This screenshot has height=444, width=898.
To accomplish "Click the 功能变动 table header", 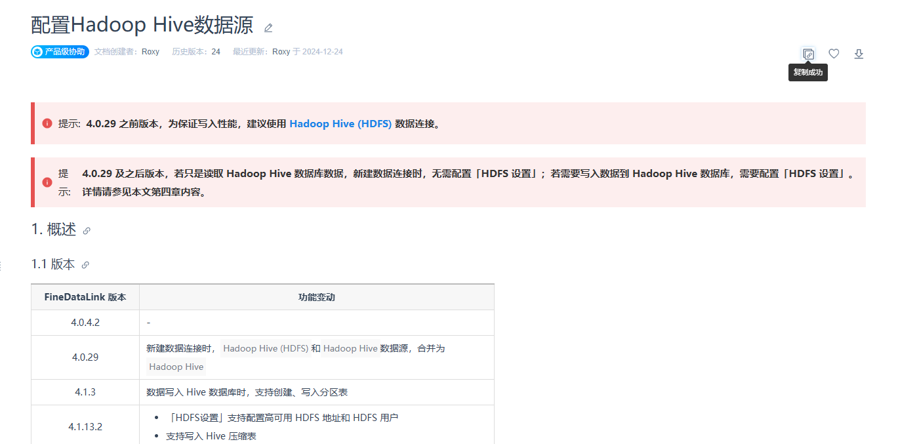I will (x=317, y=297).
